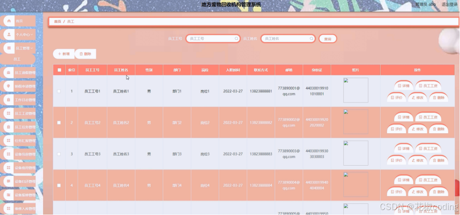The height and width of the screenshot is (215, 460).
Task: Toggle the select-all checkbox in table header
Action: tap(59, 70)
